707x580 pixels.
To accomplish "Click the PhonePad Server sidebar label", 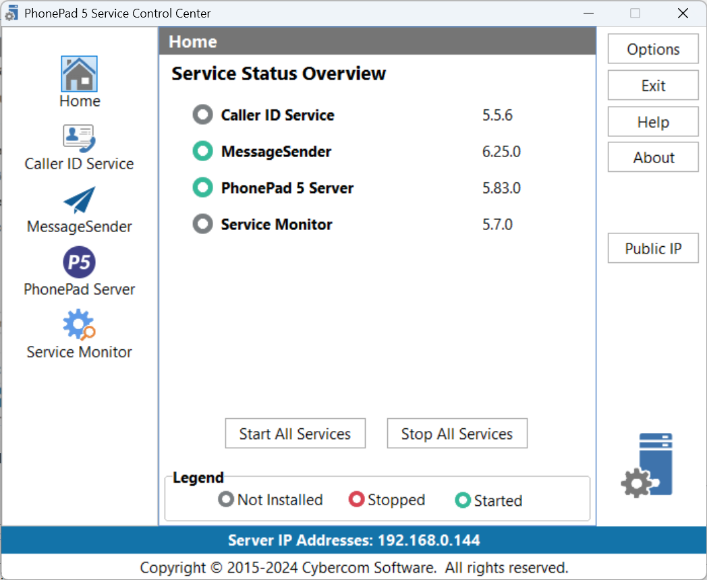I will (x=80, y=289).
